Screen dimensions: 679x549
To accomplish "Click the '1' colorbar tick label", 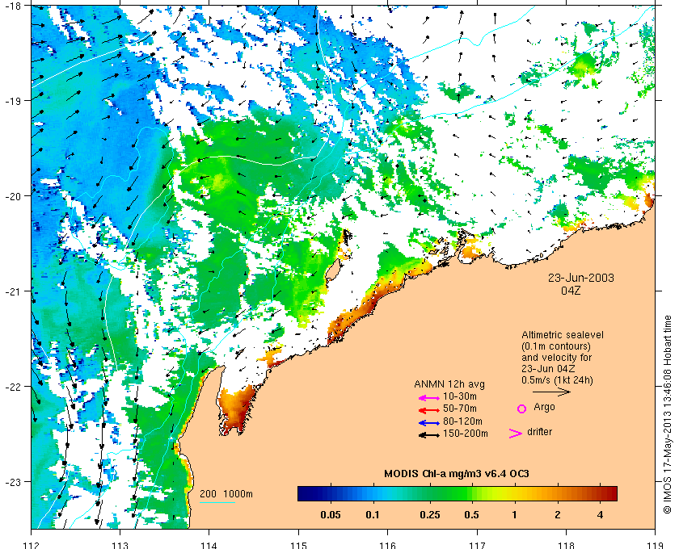I will pyautogui.click(x=514, y=515).
